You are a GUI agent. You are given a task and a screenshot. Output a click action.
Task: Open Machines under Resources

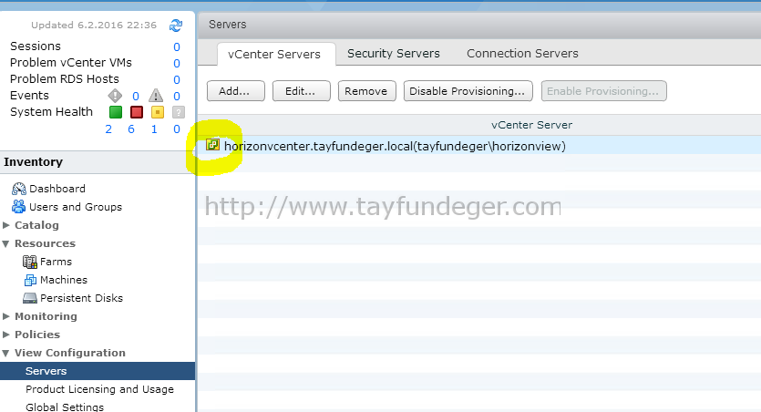[64, 280]
